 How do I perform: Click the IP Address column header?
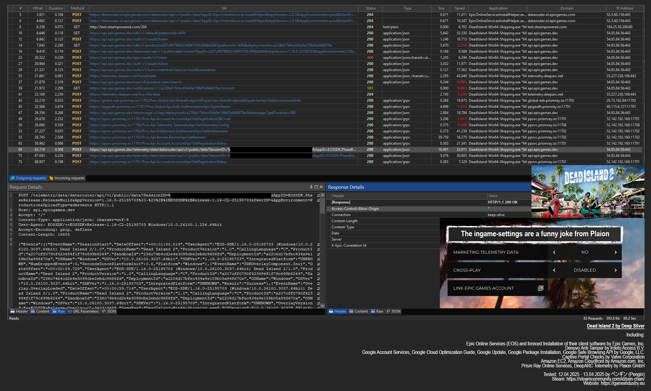click(625, 8)
